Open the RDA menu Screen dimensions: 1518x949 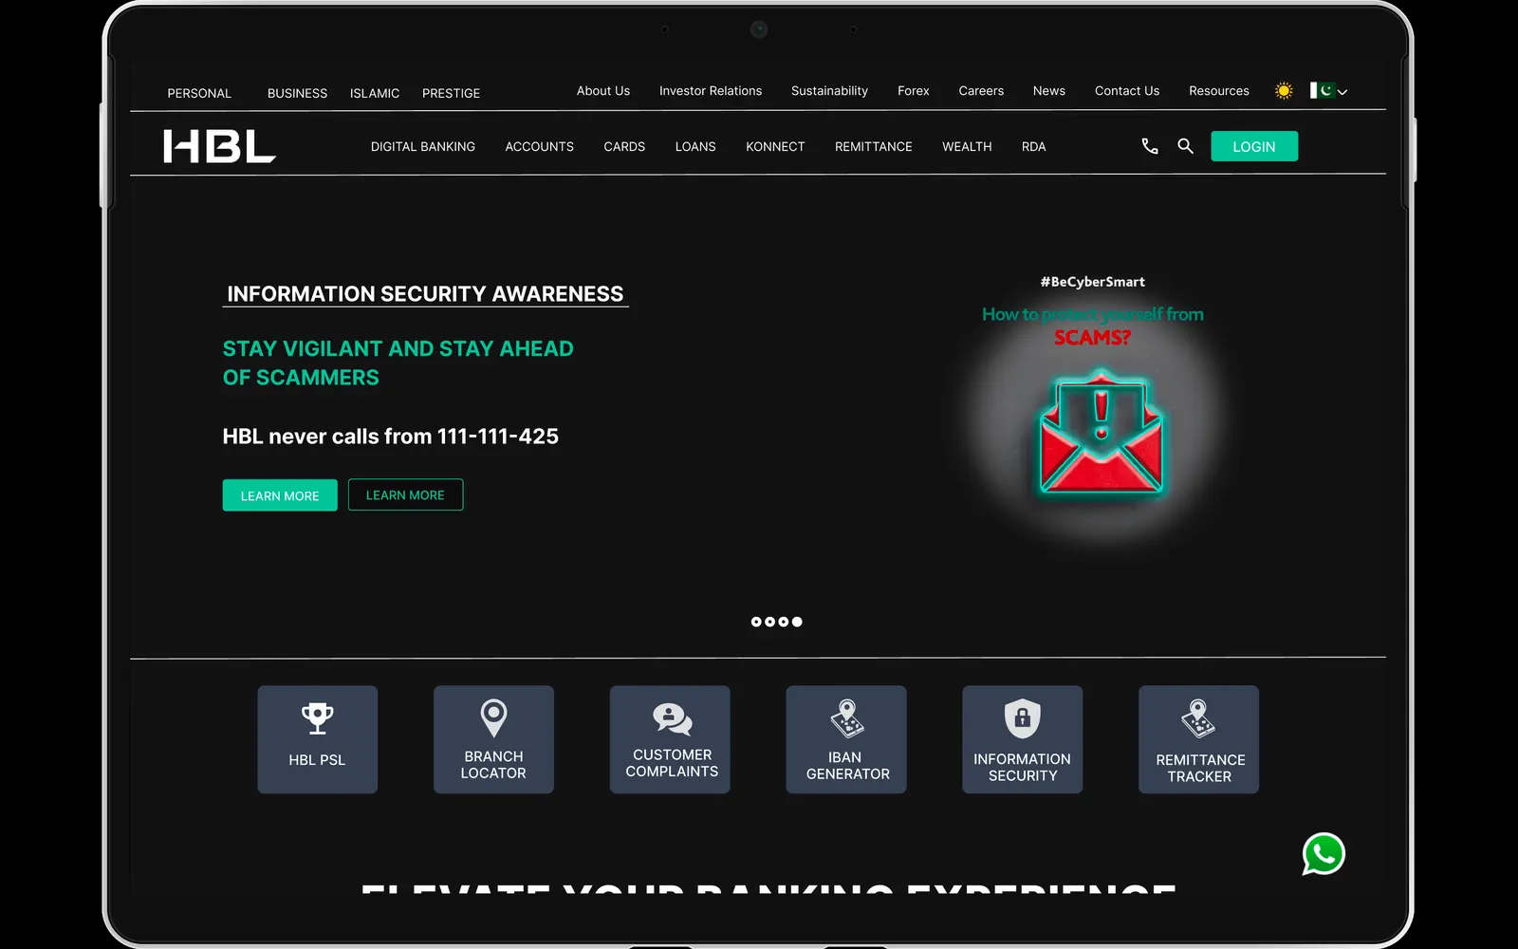coord(1033,147)
